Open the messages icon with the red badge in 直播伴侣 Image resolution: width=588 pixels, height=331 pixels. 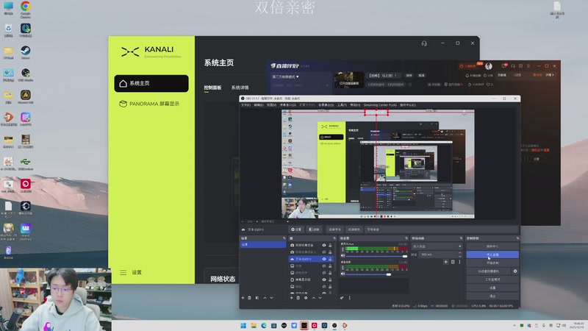(504, 66)
